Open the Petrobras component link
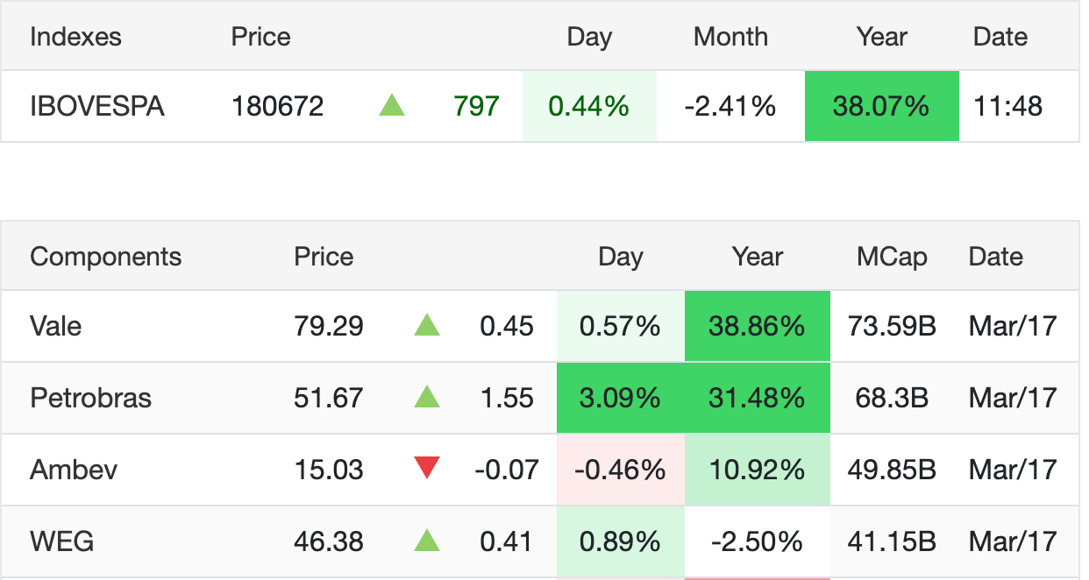 coord(90,398)
